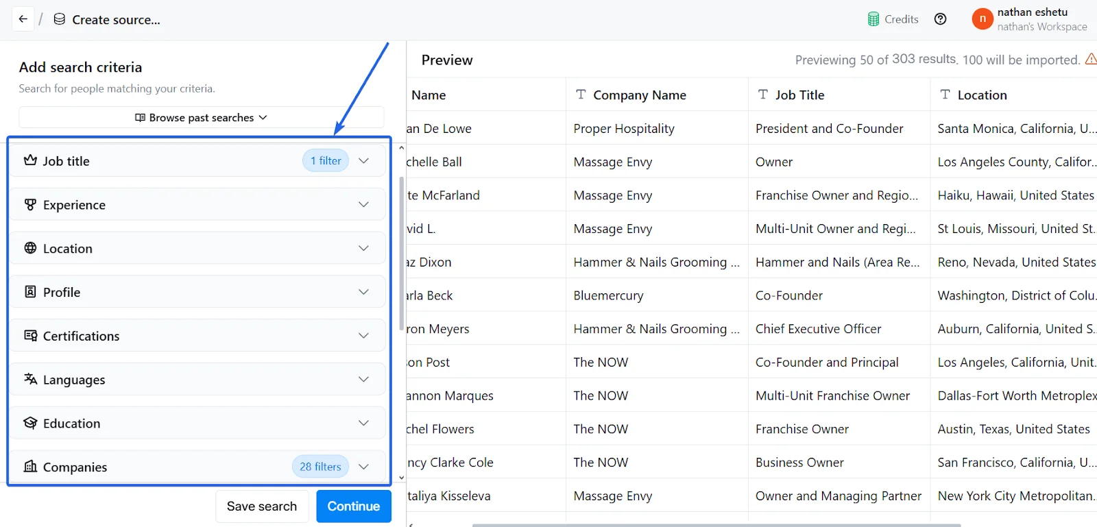Click the text-type icon in Company Name header
Image resolution: width=1097 pixels, height=527 pixels.
[581, 95]
